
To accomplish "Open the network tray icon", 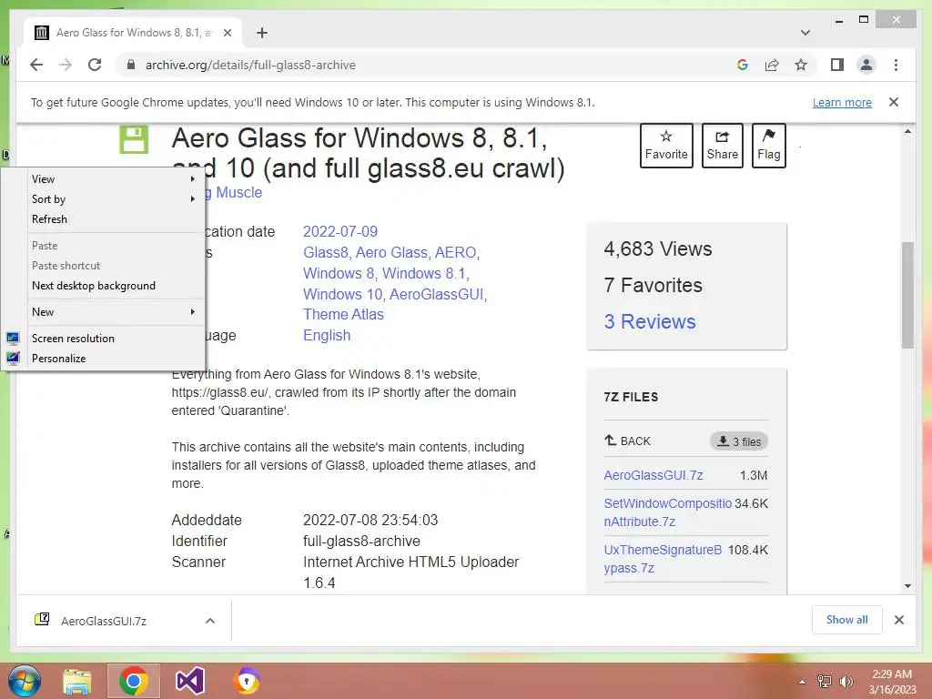I will (825, 682).
